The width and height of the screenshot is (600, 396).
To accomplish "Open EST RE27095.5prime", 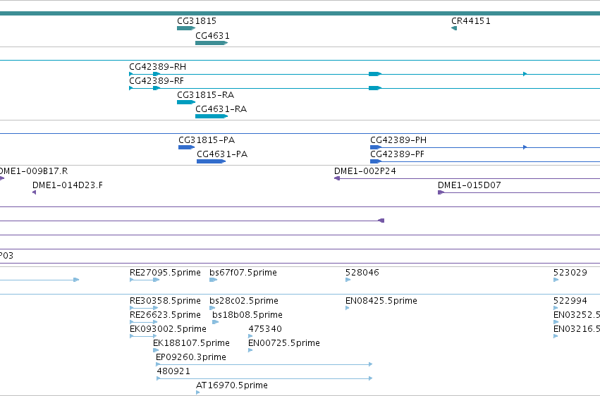I will (165, 273).
